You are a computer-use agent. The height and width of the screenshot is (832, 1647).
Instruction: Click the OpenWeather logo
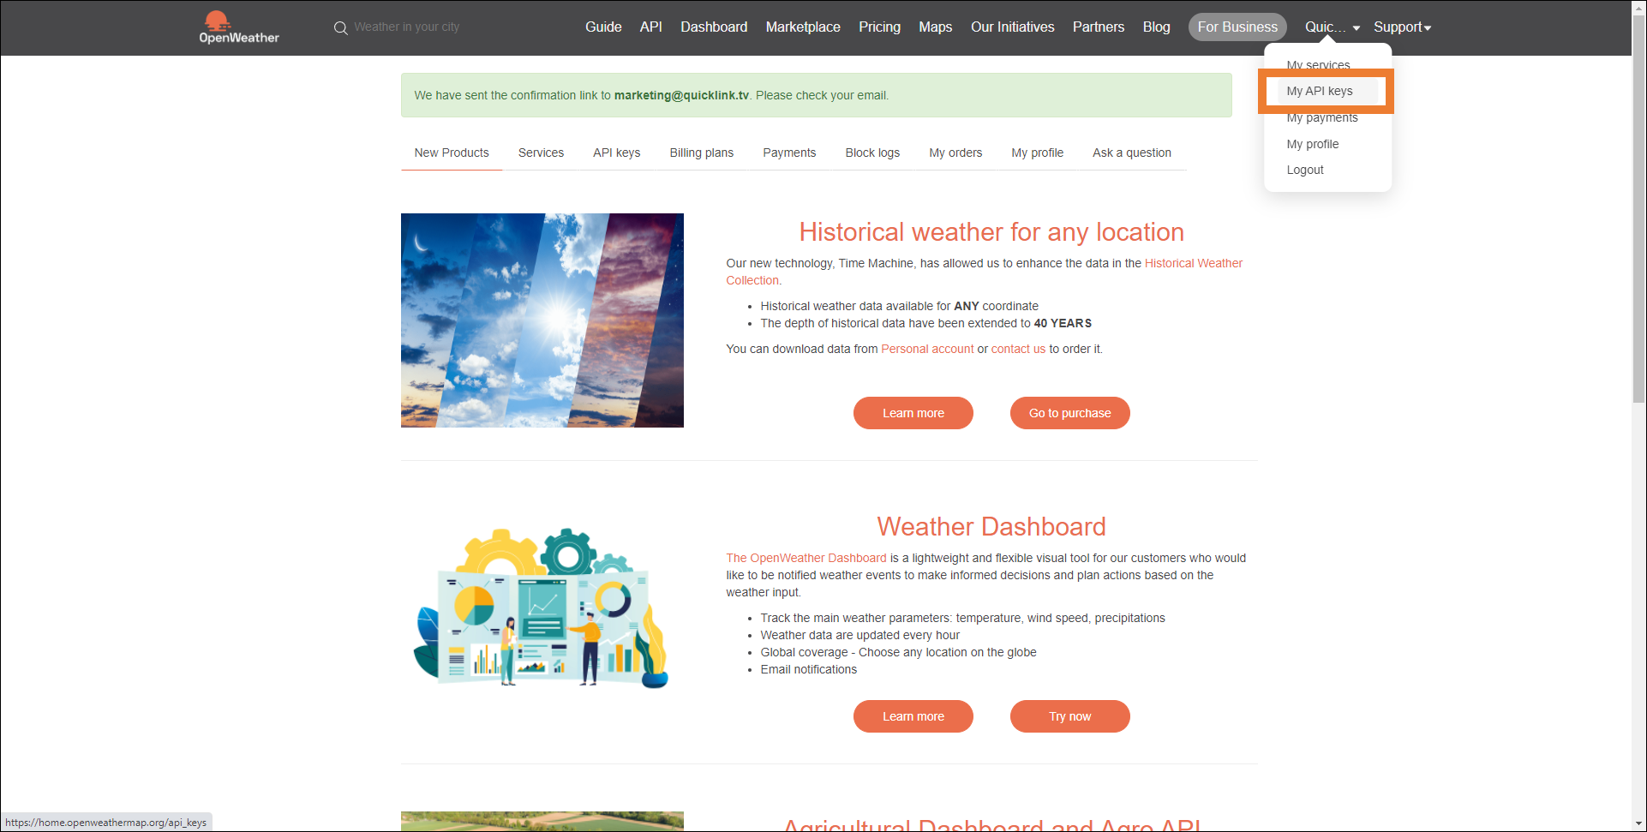point(239,27)
